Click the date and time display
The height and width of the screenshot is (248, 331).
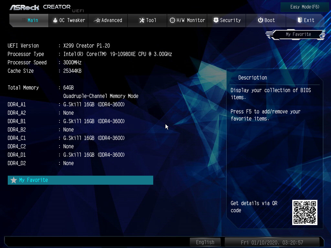tap(272, 242)
